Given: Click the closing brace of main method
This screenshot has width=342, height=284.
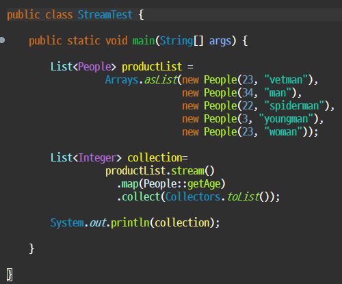Looking at the screenshot, I should (x=31, y=248).
